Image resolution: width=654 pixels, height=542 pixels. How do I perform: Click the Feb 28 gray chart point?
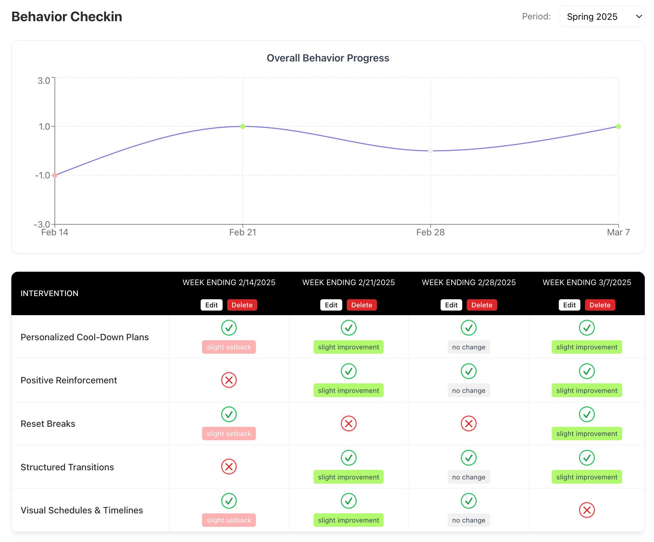(431, 151)
